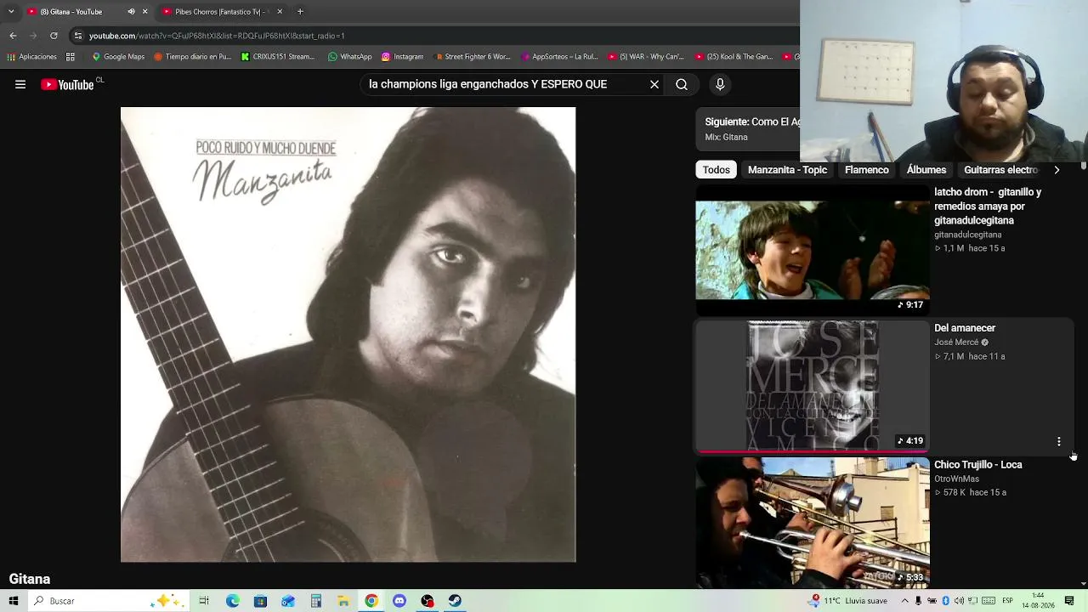Open the WhatsApp bookmark
1088x612 pixels.
point(350,57)
